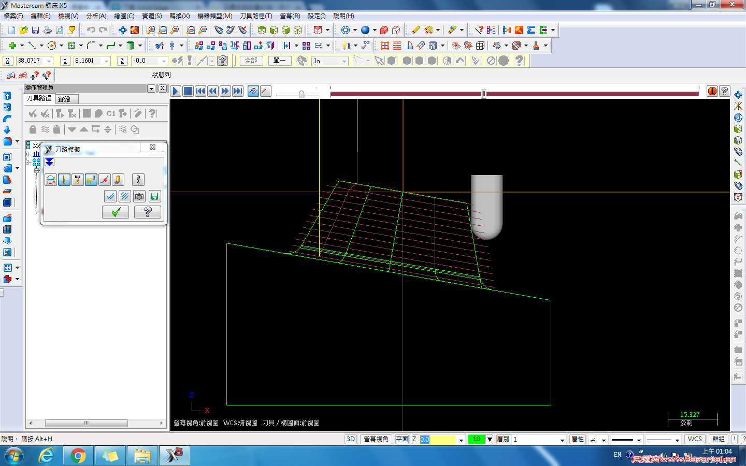Click the backplot options exclamation icon

(x=138, y=180)
